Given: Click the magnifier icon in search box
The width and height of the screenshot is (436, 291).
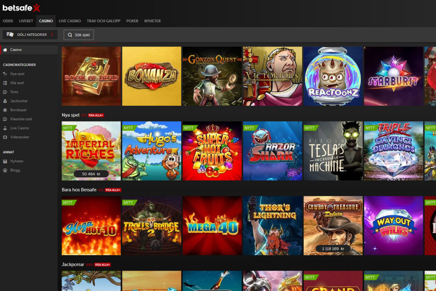Looking at the screenshot, I should pos(70,35).
